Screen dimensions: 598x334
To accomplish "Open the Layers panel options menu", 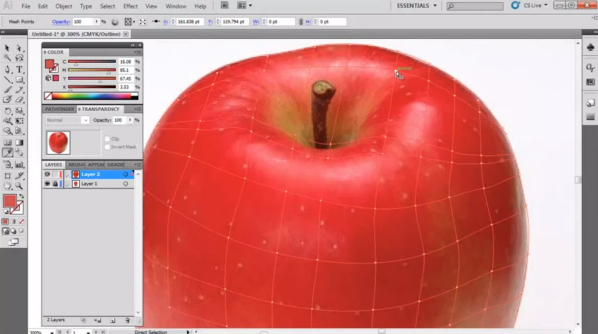I will click(138, 165).
